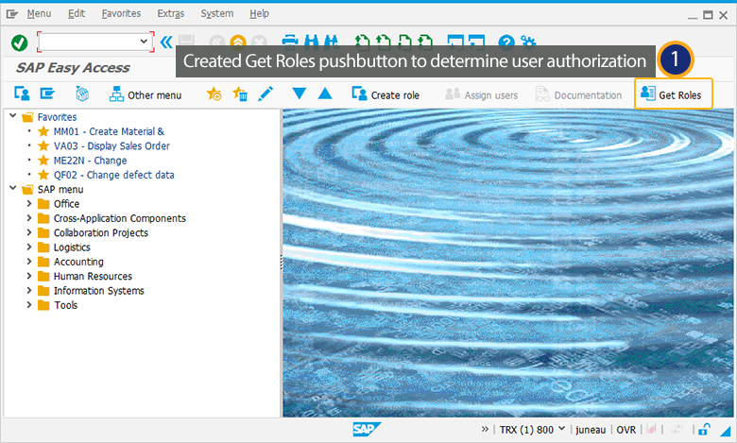Image resolution: width=737 pixels, height=443 pixels.
Task: Go to first page using toolbar icon
Action: pos(362,43)
